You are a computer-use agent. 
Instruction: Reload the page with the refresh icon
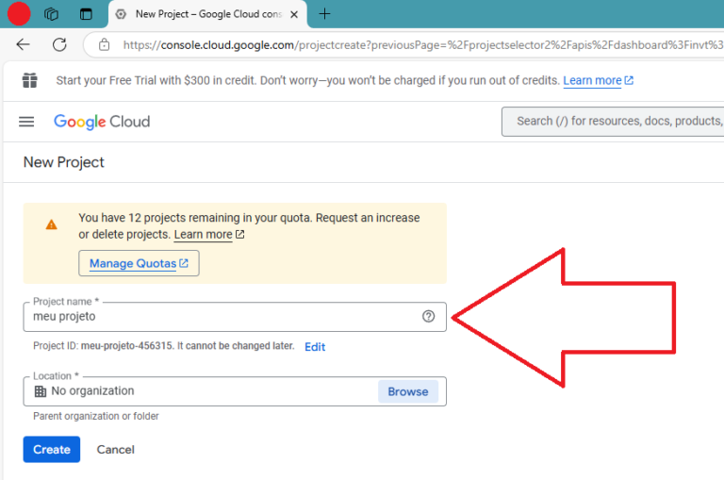(59, 44)
